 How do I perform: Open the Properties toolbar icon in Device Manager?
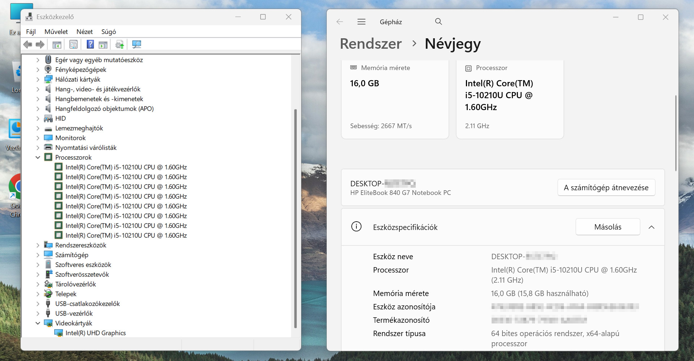pyautogui.click(x=73, y=44)
